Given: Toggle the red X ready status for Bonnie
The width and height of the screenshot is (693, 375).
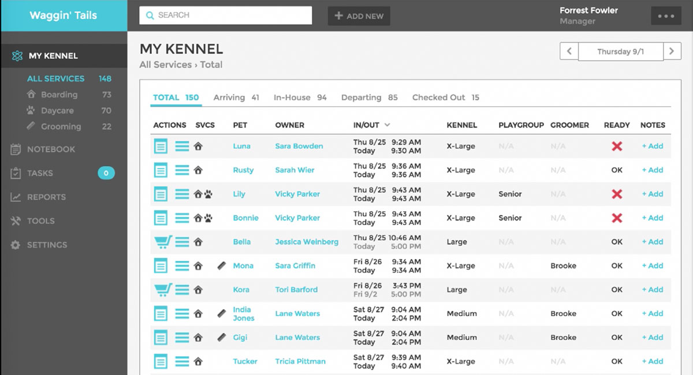Looking at the screenshot, I should 617,218.
